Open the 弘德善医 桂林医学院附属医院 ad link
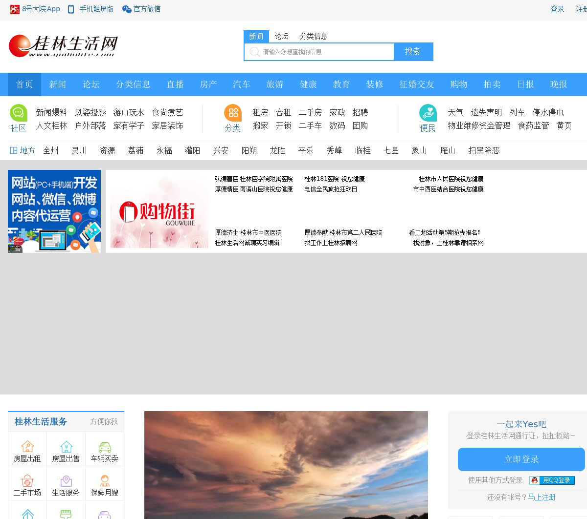This screenshot has width=587, height=519. tap(254, 179)
